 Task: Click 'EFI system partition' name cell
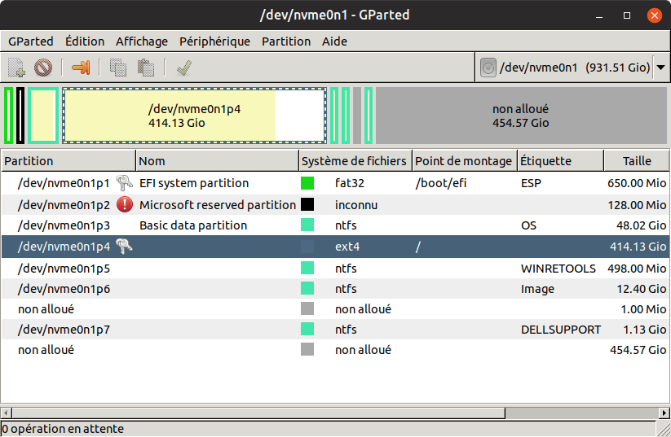[x=194, y=183]
